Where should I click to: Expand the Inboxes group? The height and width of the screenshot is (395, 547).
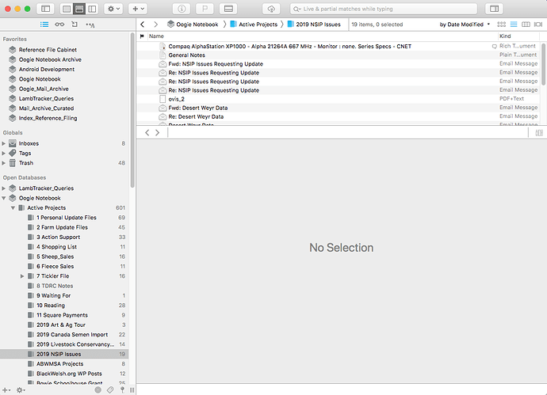pos(4,143)
